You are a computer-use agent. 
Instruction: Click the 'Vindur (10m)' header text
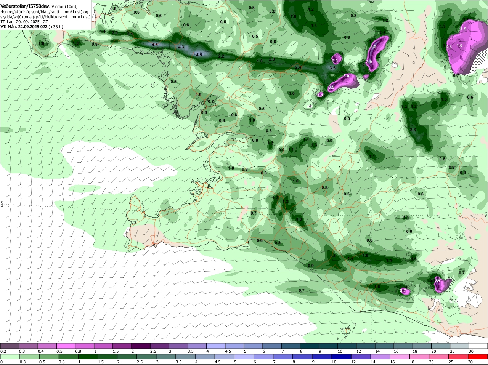[64, 7]
